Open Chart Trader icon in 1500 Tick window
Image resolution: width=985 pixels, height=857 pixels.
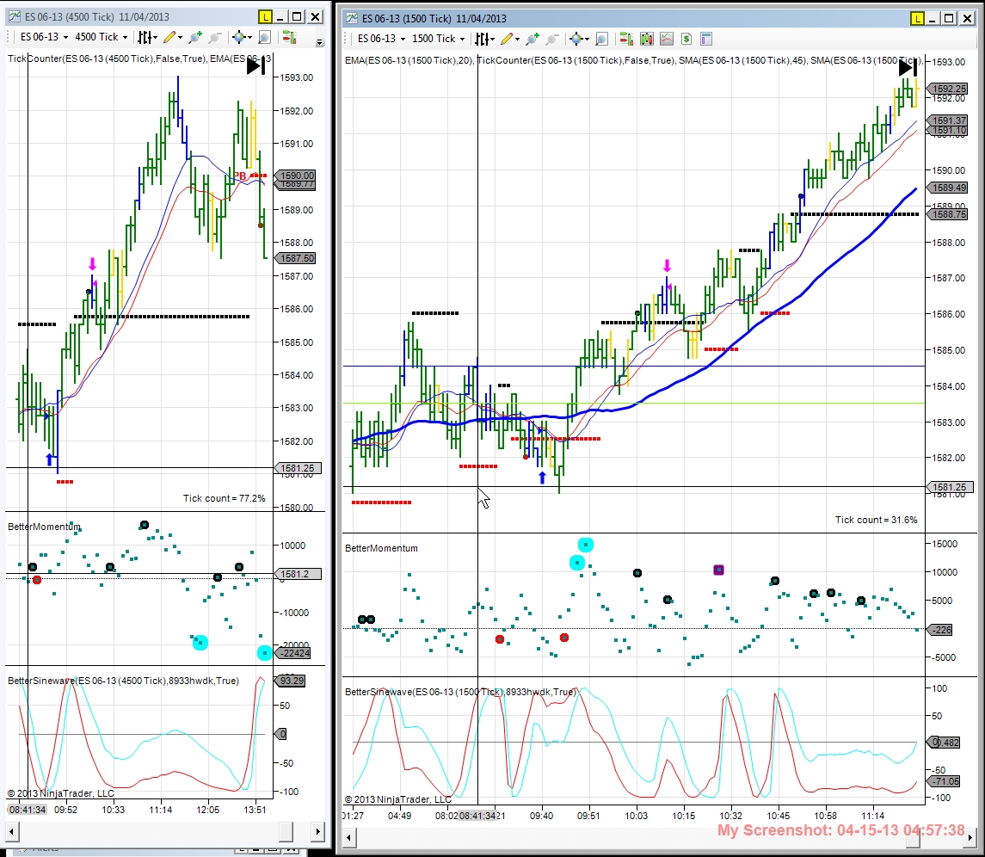tap(626, 39)
